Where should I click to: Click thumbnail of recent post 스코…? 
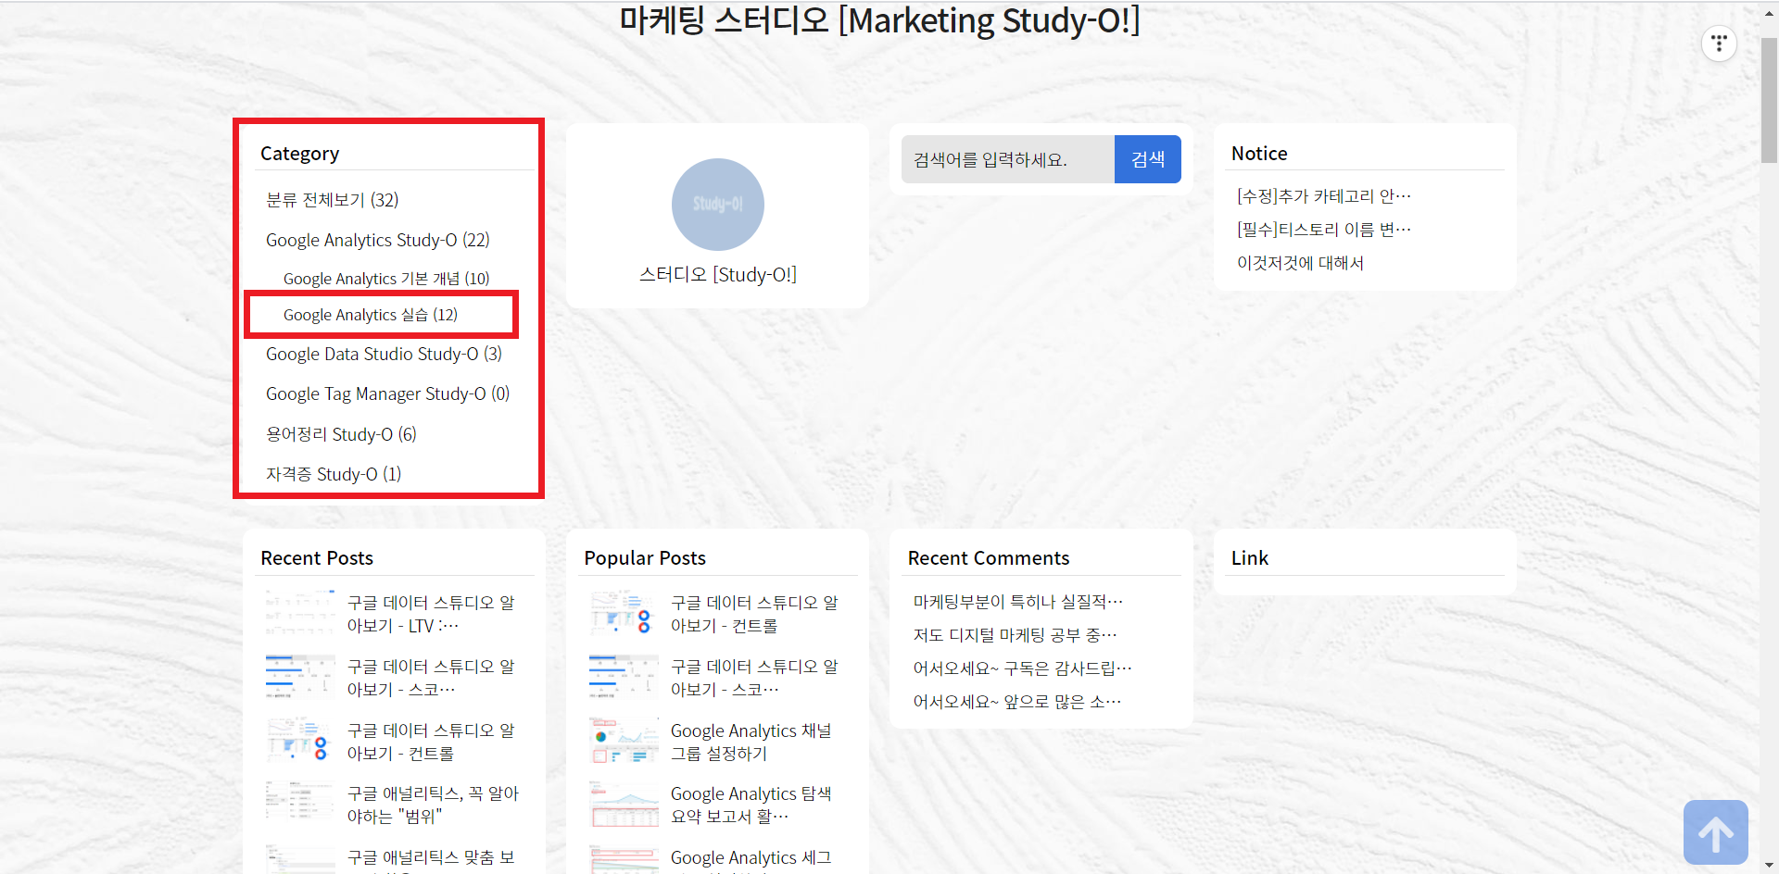point(300,677)
